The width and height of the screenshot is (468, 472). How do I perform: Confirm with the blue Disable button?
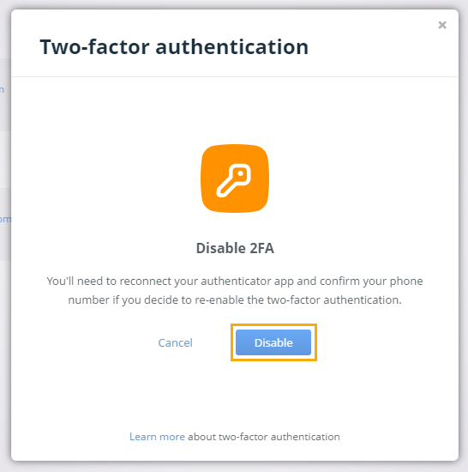273,342
